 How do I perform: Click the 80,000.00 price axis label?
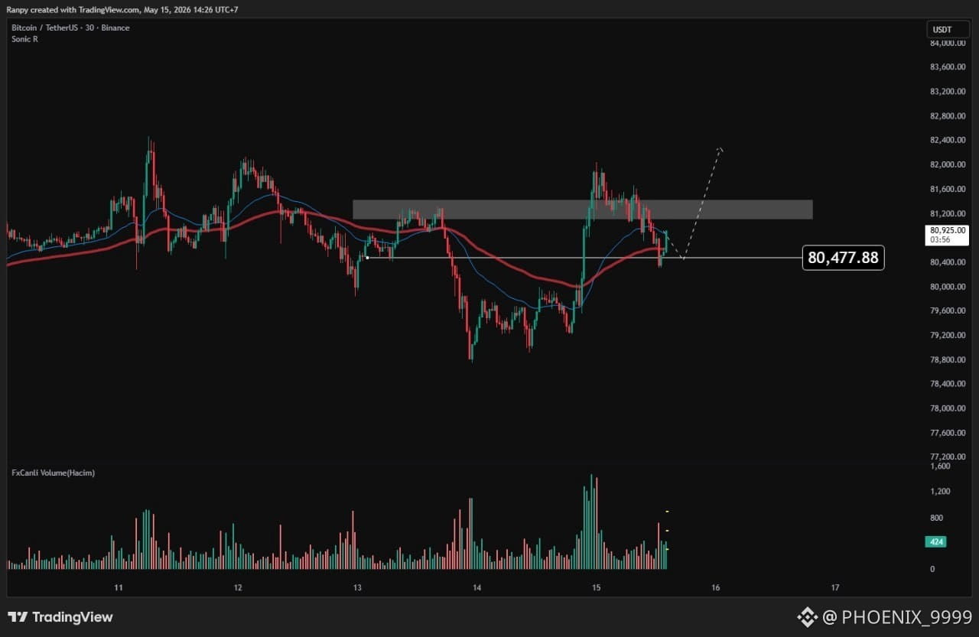pos(948,287)
